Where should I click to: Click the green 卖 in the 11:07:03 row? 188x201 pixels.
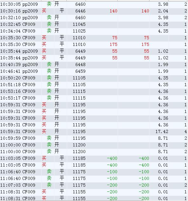(49, 185)
